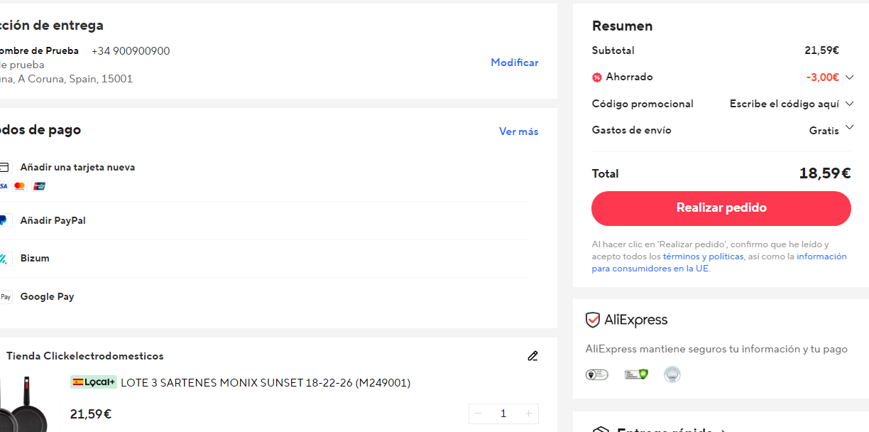Click the store name Tienda Clickelectrodomesticos
869x432 pixels.
coord(85,356)
